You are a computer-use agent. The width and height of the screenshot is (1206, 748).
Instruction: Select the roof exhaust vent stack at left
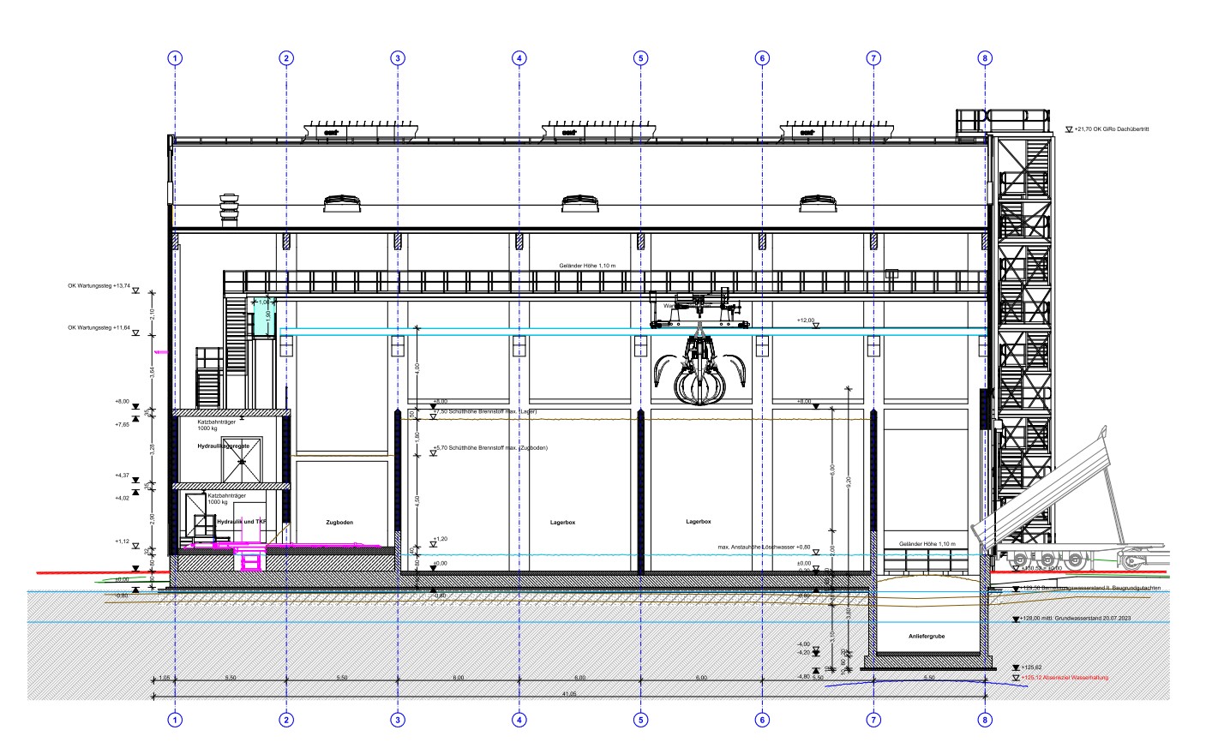pyautogui.click(x=229, y=211)
